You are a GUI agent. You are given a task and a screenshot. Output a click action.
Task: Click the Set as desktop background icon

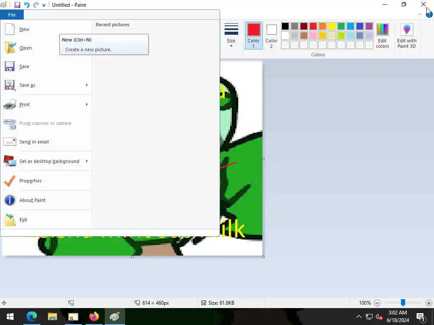point(10,161)
